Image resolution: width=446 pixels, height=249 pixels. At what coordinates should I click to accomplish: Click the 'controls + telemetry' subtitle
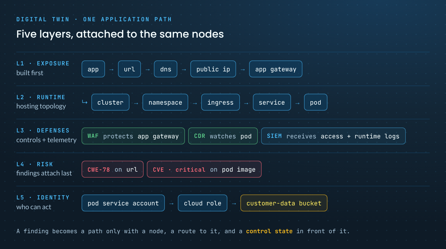(47, 140)
